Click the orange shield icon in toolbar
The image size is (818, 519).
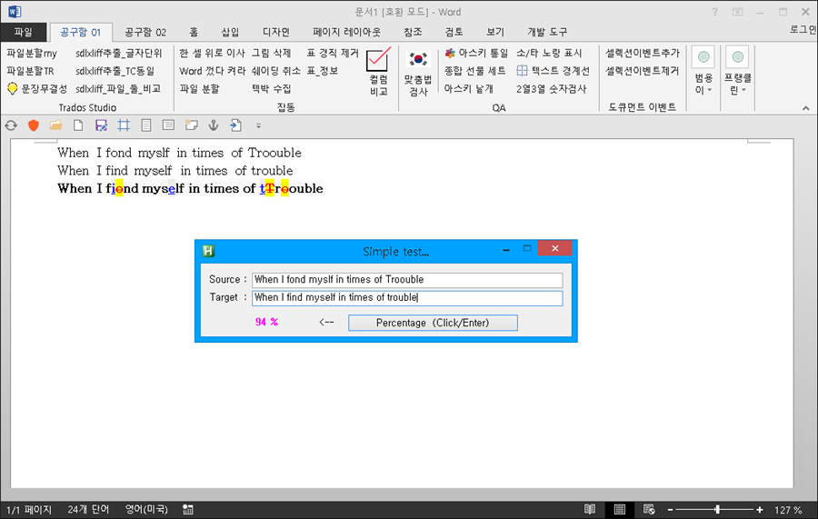34,125
